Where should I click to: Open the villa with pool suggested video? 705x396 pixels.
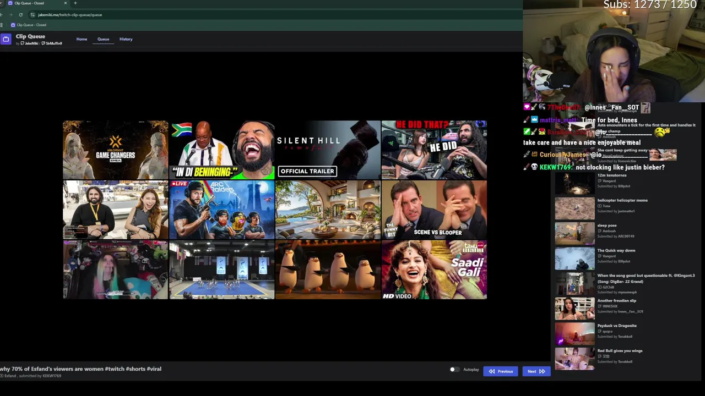[328, 210]
